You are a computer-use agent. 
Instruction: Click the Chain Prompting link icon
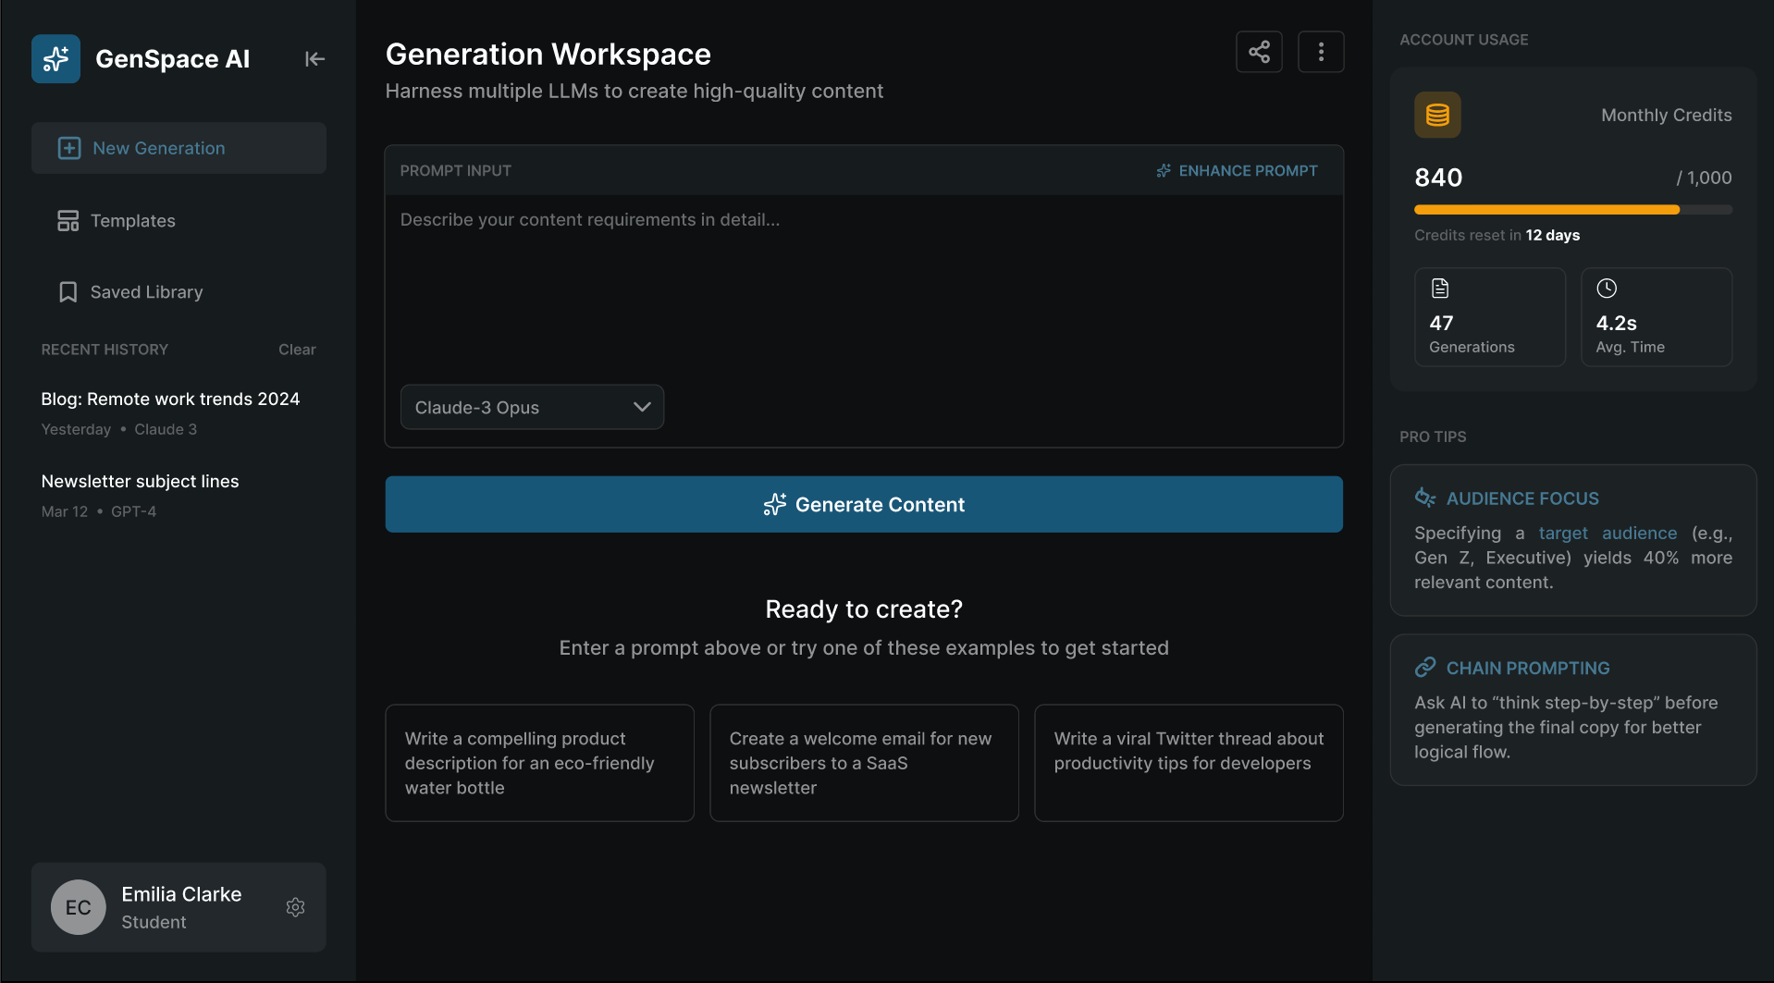pyautogui.click(x=1423, y=666)
